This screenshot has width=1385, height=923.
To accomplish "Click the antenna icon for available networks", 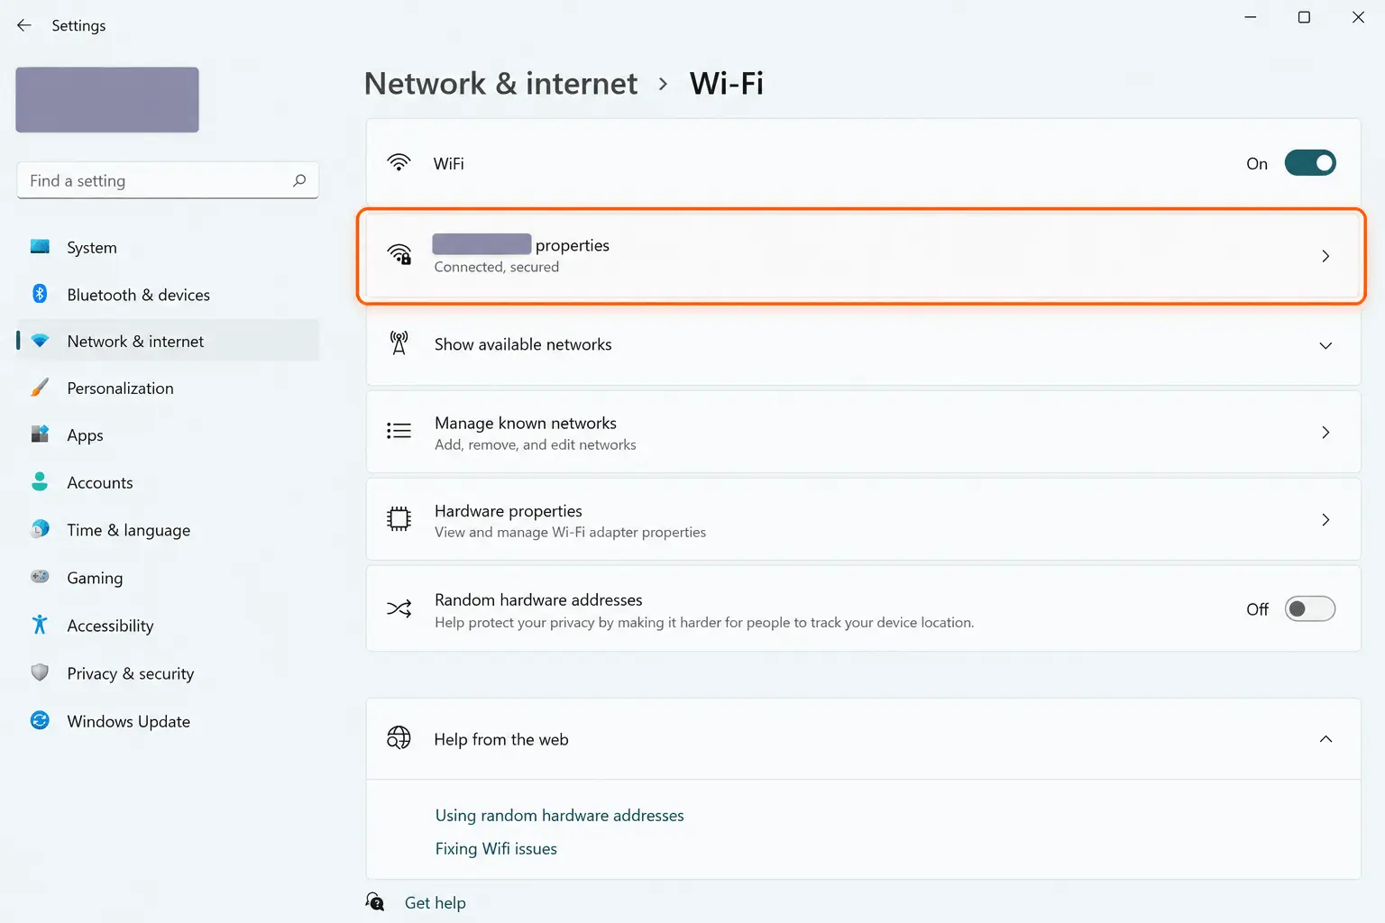I will tap(399, 343).
